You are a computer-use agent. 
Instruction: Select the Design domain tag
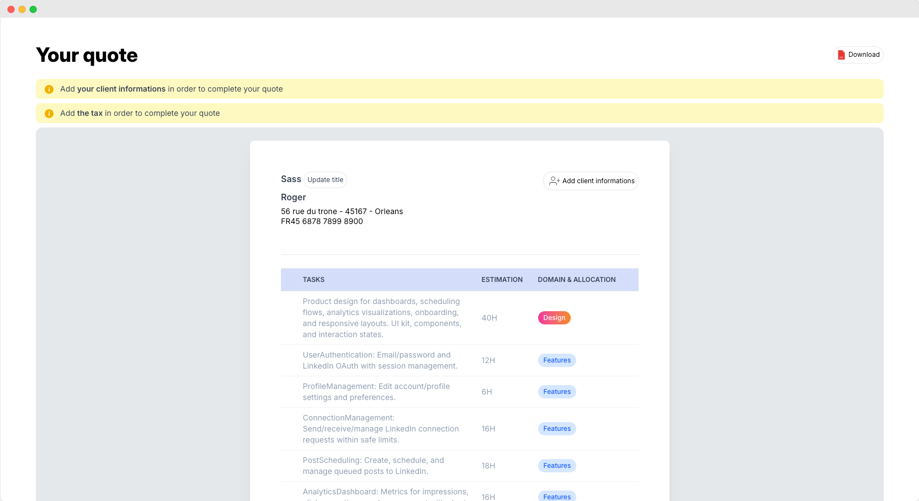pyautogui.click(x=554, y=318)
